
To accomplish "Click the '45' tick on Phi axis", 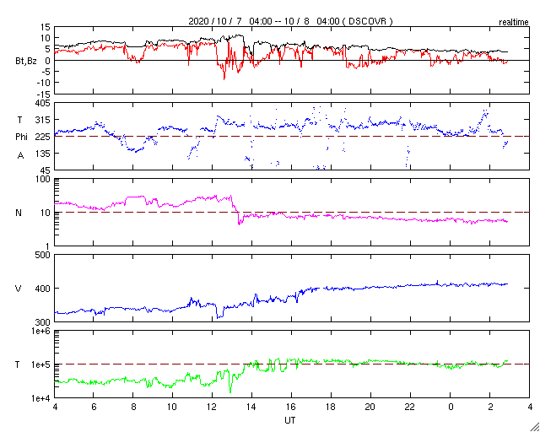I will coord(46,170).
